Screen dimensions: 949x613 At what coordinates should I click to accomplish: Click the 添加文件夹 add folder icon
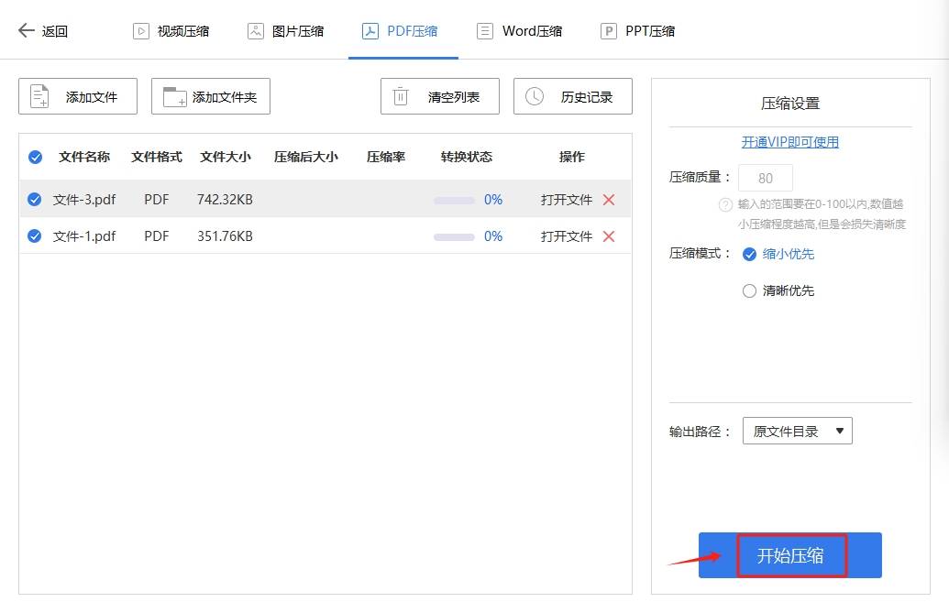(x=171, y=95)
